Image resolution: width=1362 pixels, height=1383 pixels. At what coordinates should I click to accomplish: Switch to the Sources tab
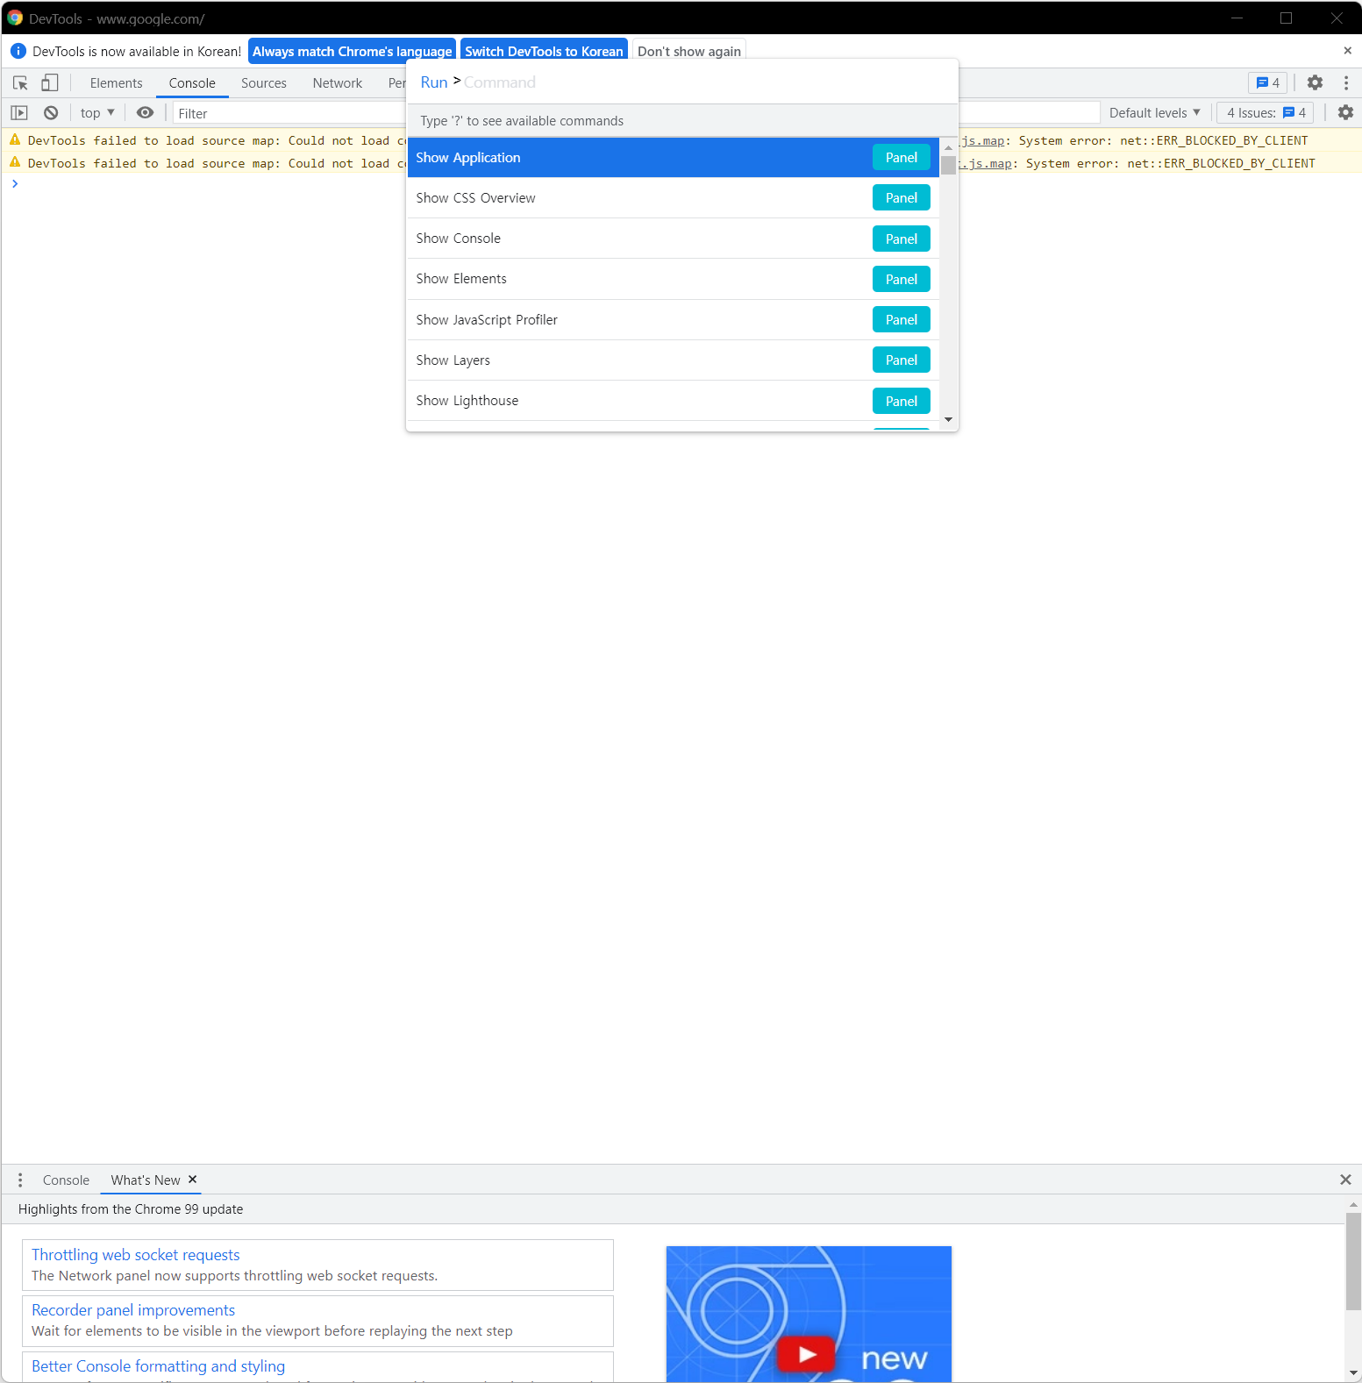264,83
